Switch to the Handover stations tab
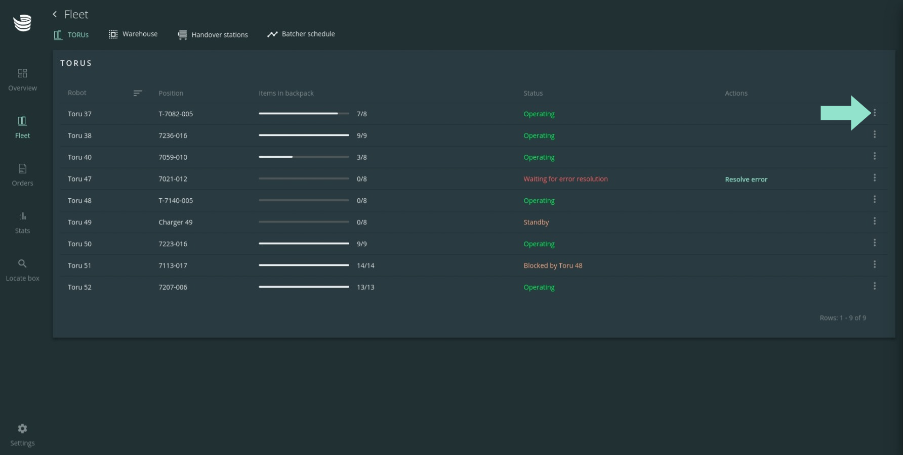 213,34
